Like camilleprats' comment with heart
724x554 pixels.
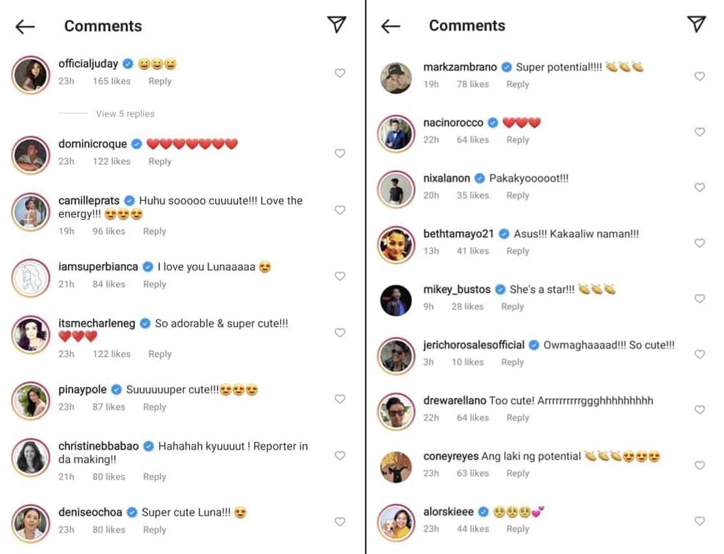pos(339,210)
